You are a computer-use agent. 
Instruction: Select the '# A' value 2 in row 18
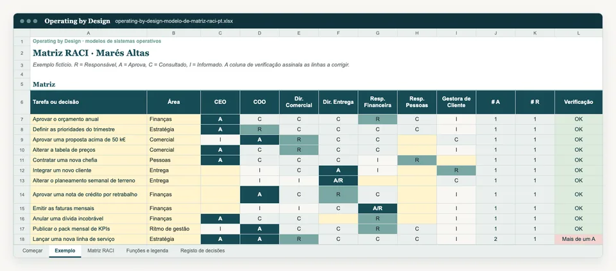coord(495,239)
